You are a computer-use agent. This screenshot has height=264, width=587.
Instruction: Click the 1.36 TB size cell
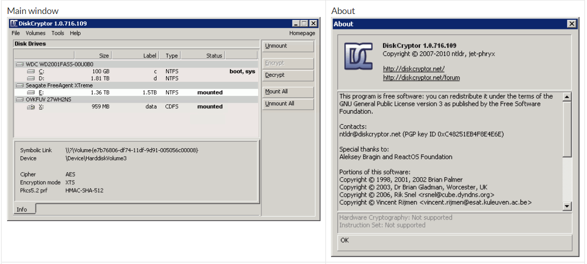pos(100,93)
